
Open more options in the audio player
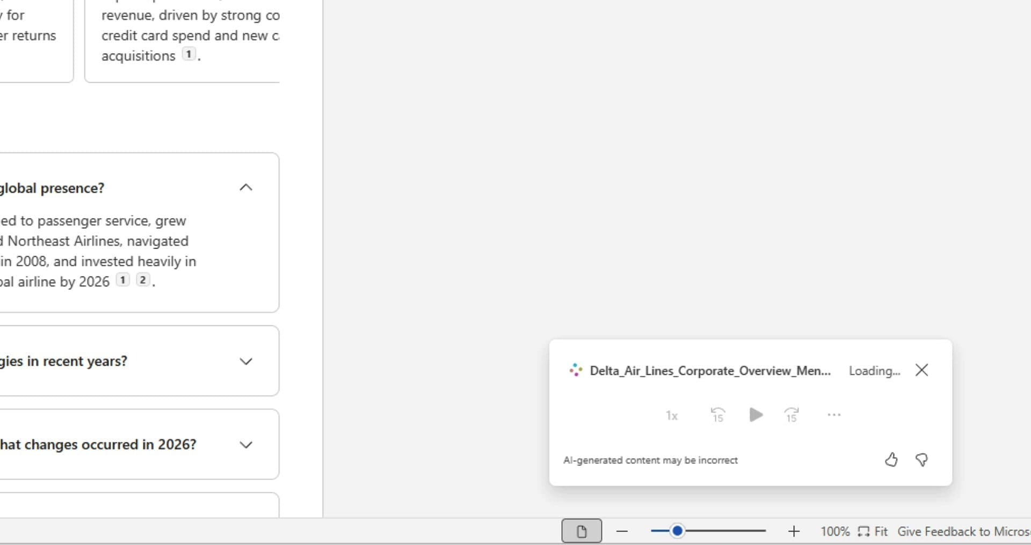833,415
